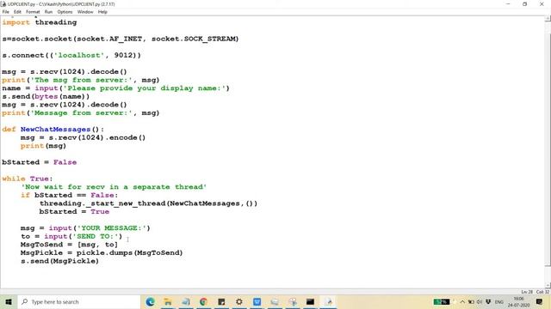Image resolution: width=551 pixels, height=309 pixels.
Task: Click on port number 9012
Action: point(123,55)
